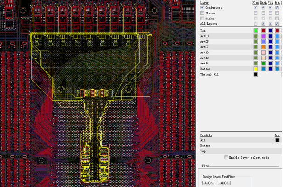Click the Art12 peach Etch color swatch
The width and height of the screenshot is (283, 187).
263,58
